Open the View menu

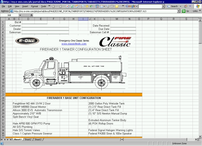[x=17, y=6]
